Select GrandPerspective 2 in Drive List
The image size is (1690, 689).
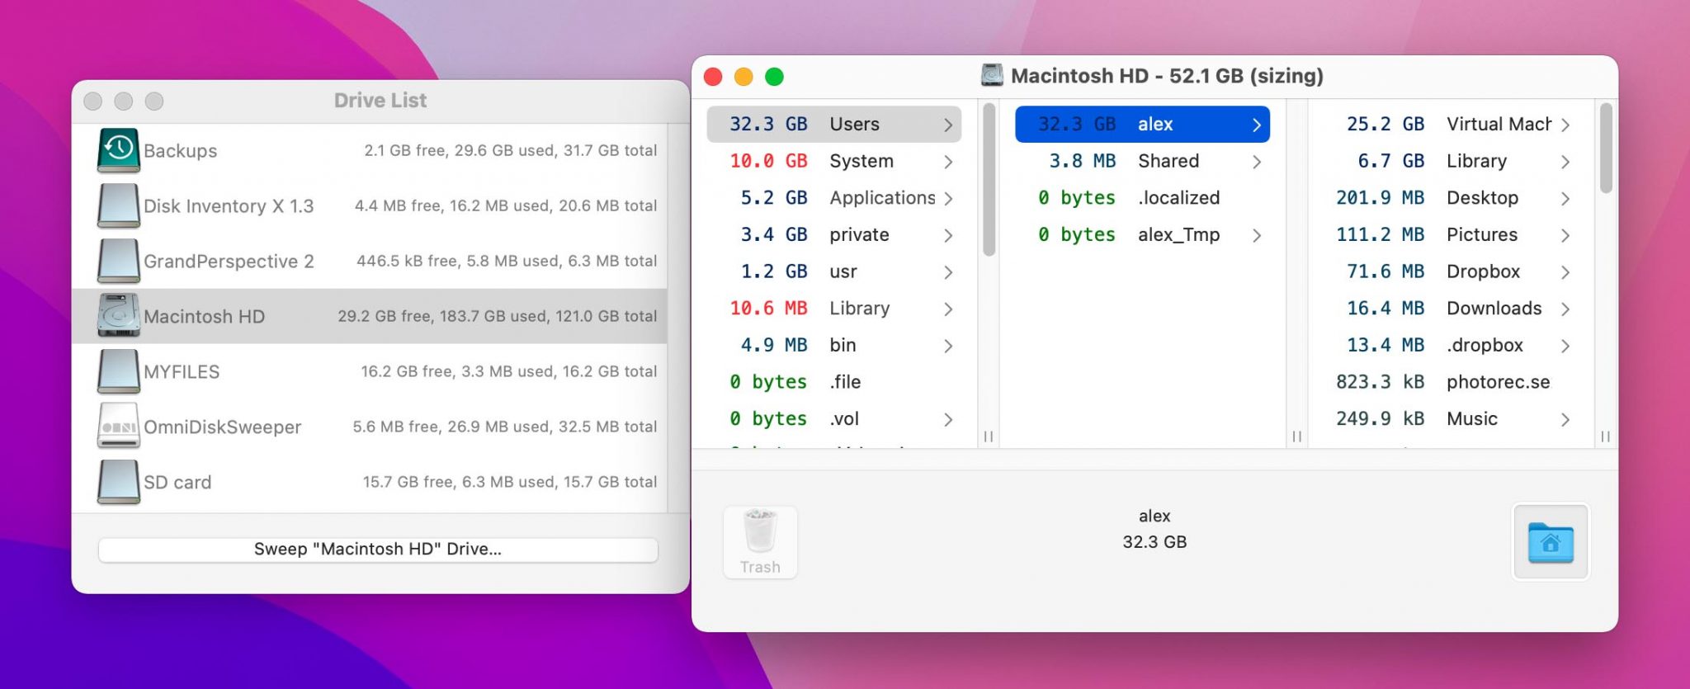370,261
